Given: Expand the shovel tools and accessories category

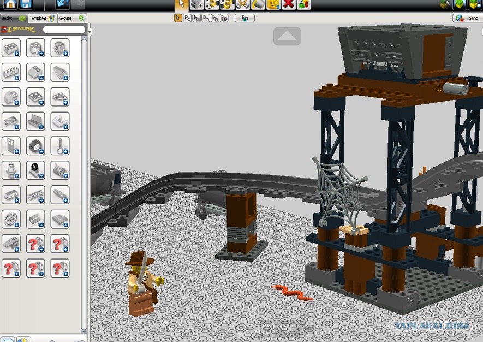Looking at the screenshot, I should [x=60, y=145].
